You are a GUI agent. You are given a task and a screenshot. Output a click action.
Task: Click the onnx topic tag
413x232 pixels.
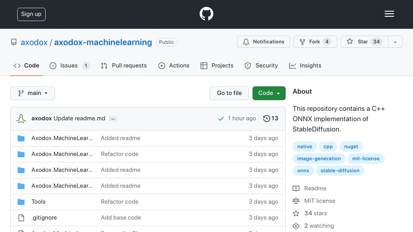(x=303, y=171)
